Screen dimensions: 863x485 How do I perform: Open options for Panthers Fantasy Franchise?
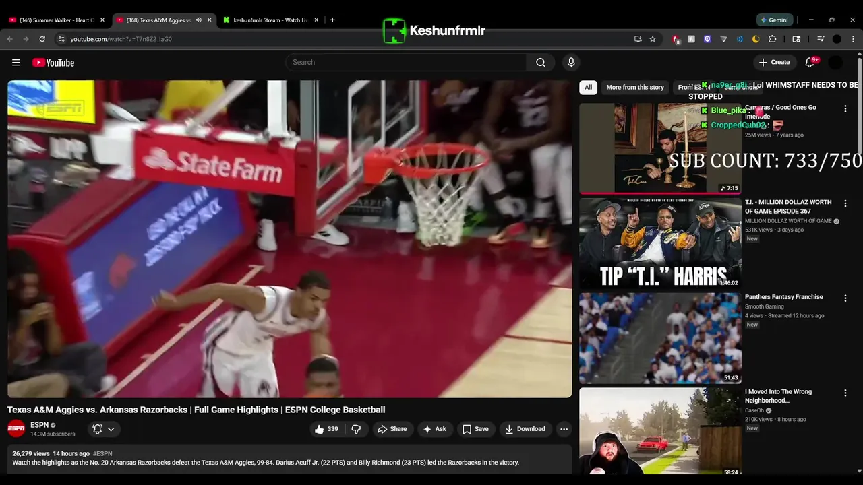pyautogui.click(x=845, y=298)
